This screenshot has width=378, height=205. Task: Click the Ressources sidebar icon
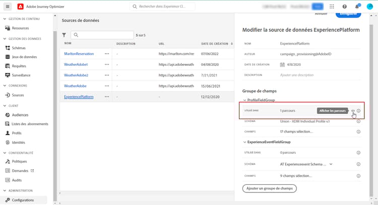pos(8,28)
